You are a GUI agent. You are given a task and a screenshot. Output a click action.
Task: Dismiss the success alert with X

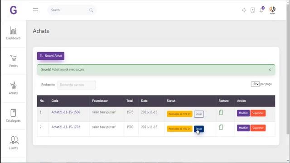point(270,70)
